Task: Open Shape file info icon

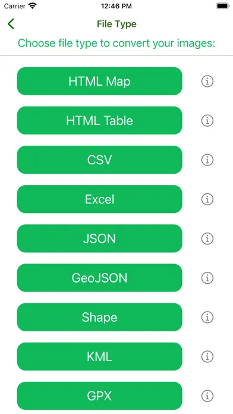Action: (x=207, y=317)
